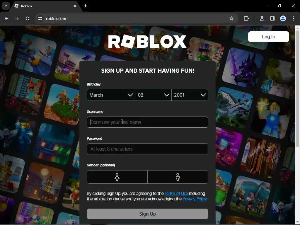Click the page vertical scrollbar thumb

point(297,88)
